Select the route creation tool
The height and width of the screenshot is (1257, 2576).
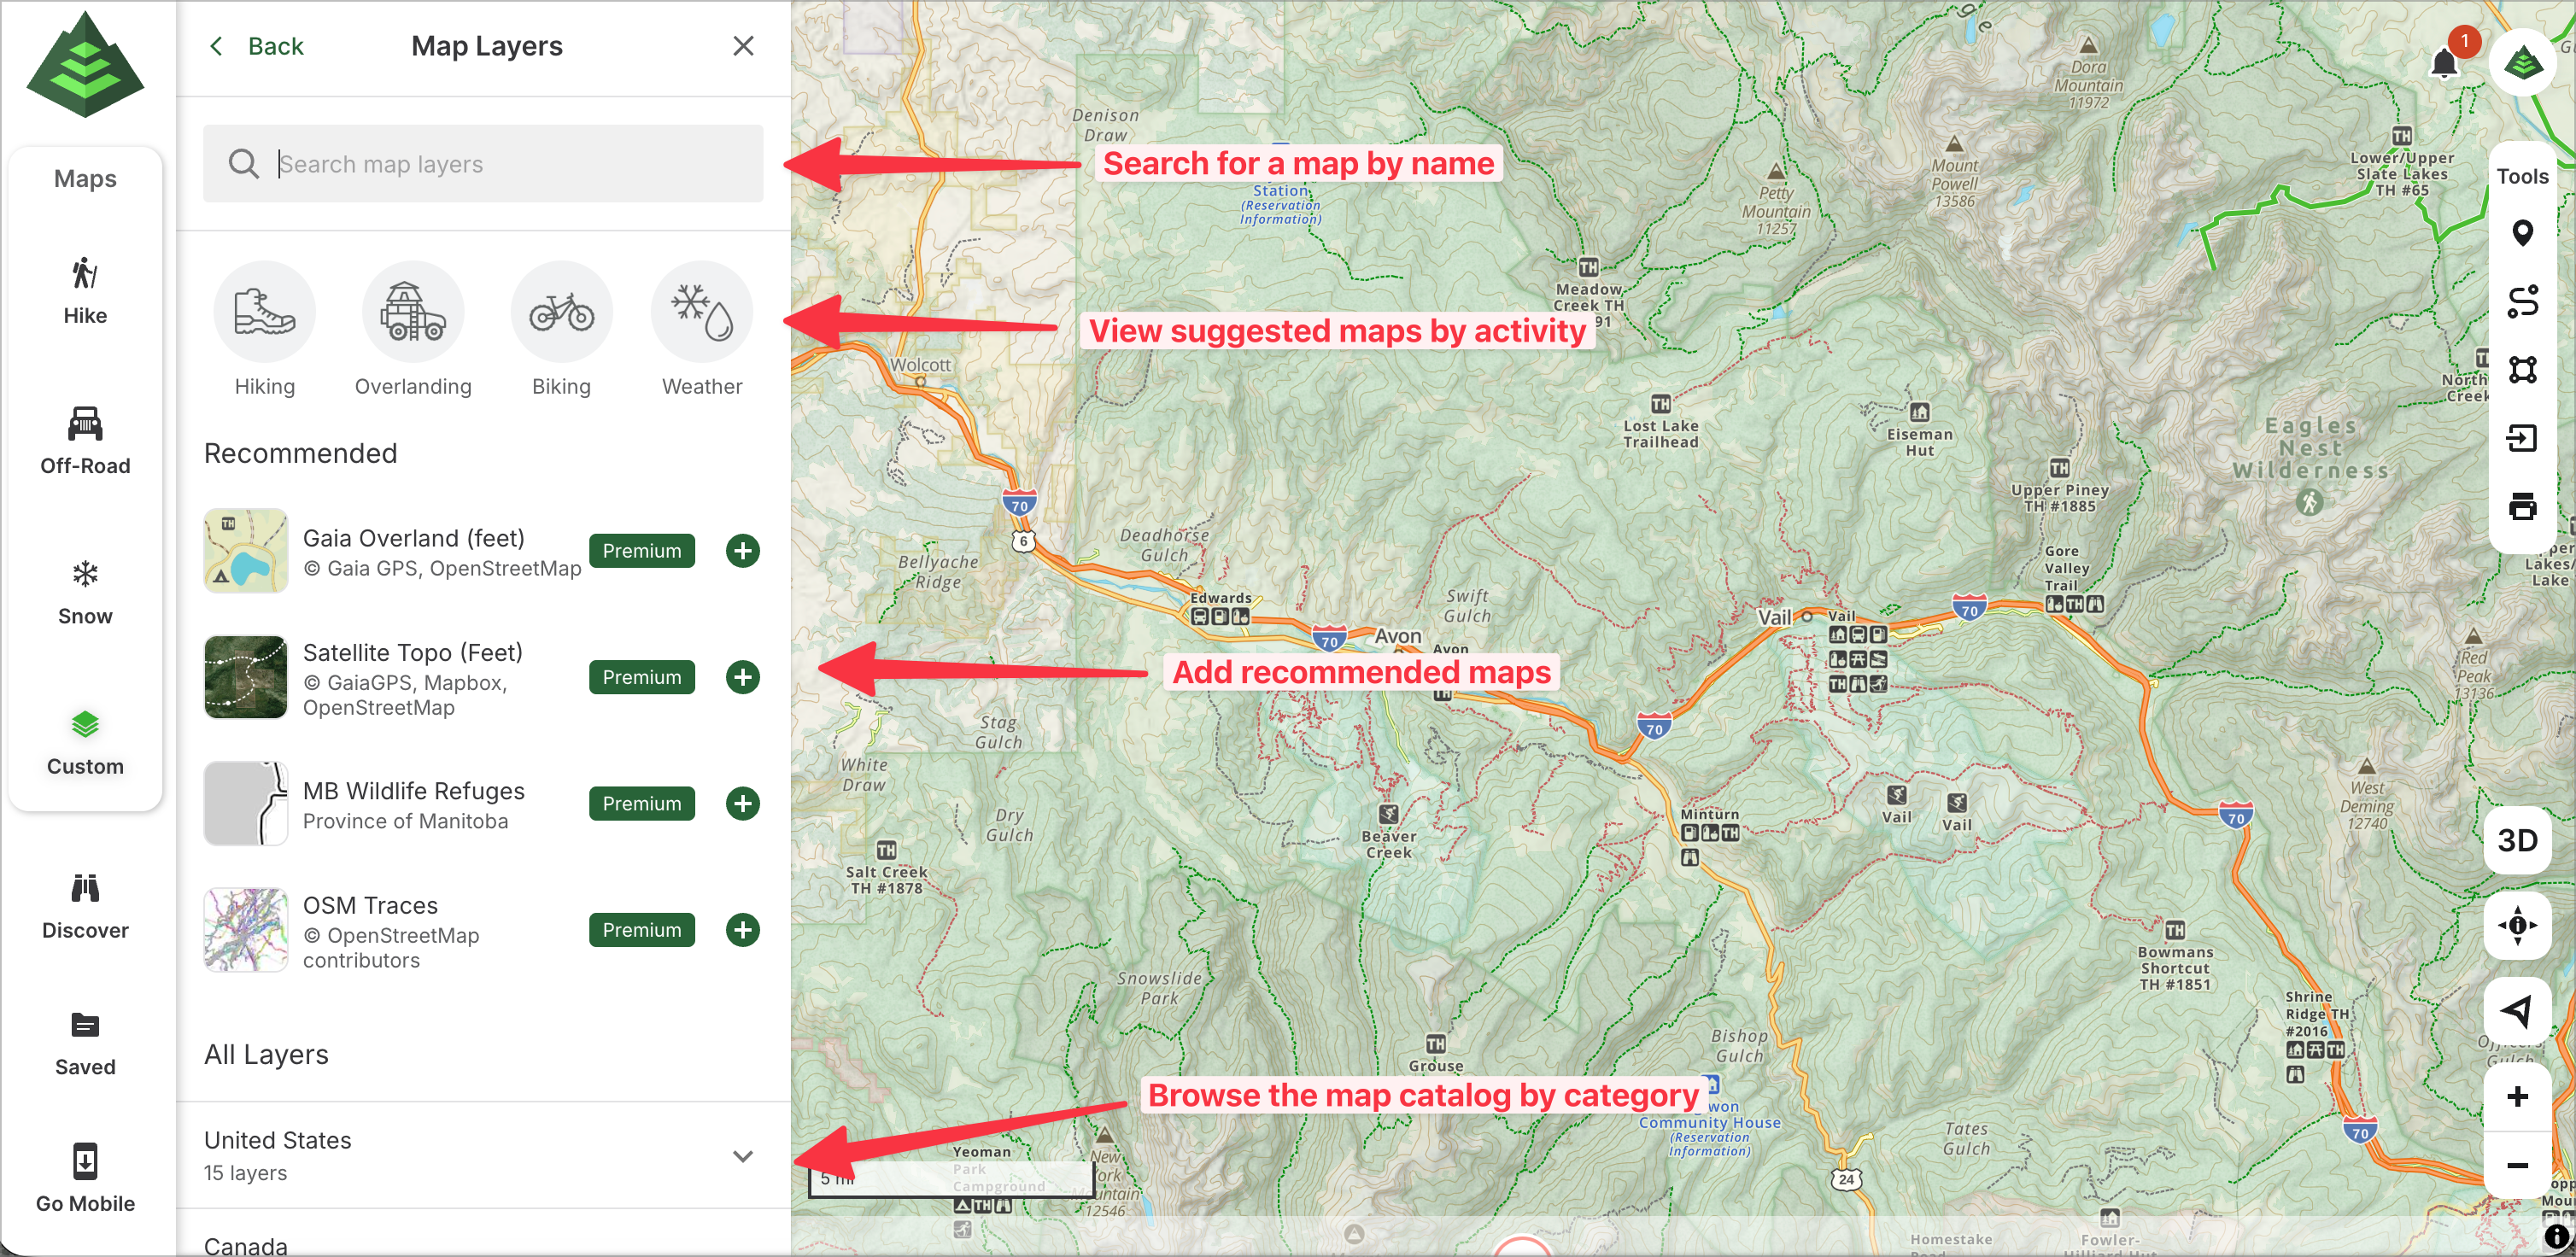click(2521, 302)
